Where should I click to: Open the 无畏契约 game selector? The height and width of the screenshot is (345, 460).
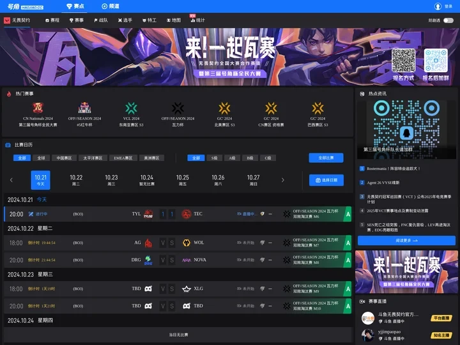click(17, 20)
